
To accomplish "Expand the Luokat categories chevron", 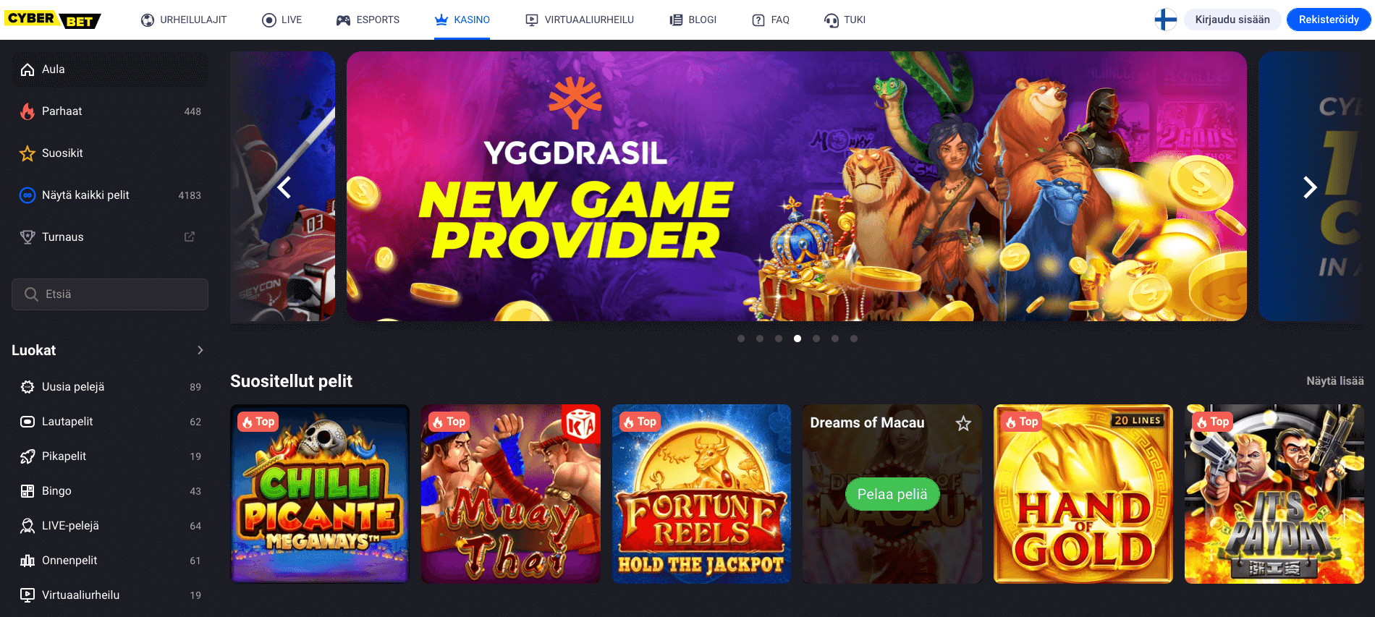I will [200, 350].
